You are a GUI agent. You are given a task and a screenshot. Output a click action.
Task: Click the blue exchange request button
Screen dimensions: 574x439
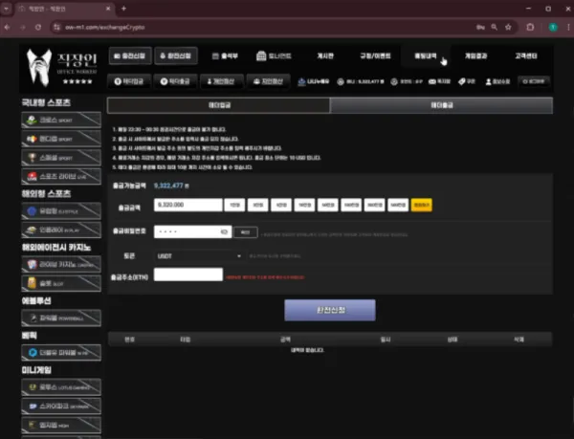click(330, 310)
